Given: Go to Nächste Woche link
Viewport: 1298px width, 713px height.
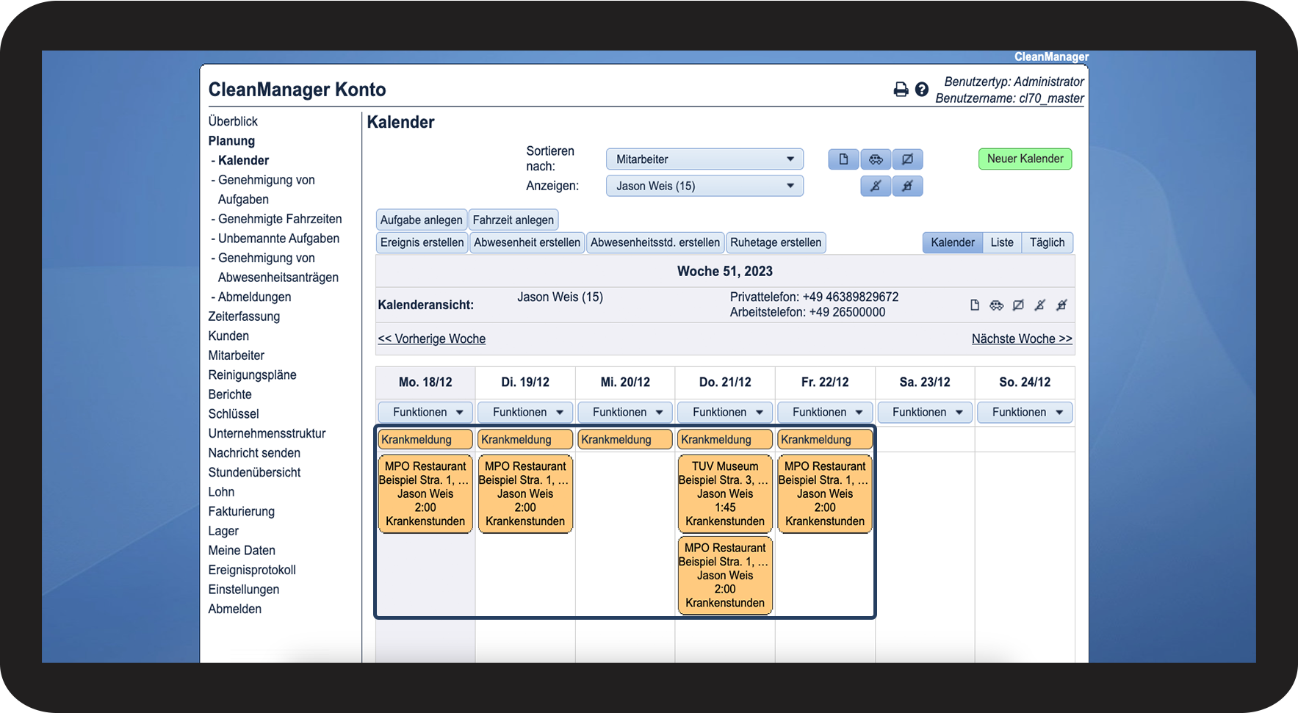Looking at the screenshot, I should tap(1021, 339).
